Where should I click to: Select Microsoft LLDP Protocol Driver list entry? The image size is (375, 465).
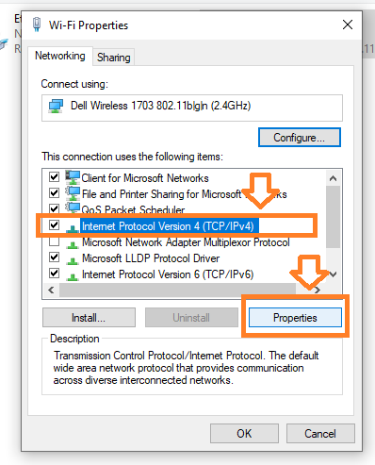tap(151, 258)
